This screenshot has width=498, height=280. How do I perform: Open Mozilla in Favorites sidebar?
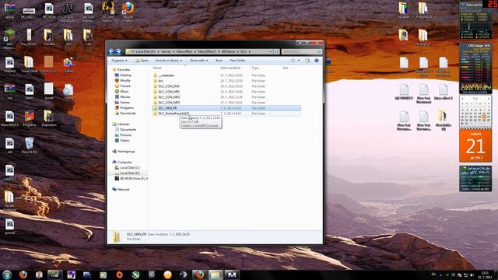pos(124,81)
